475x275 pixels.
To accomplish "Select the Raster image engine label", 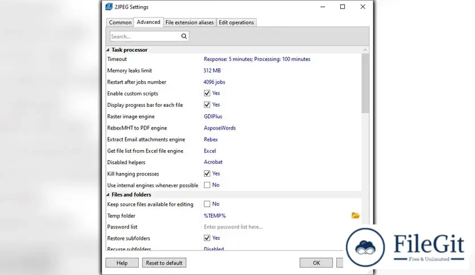I will click(131, 116).
